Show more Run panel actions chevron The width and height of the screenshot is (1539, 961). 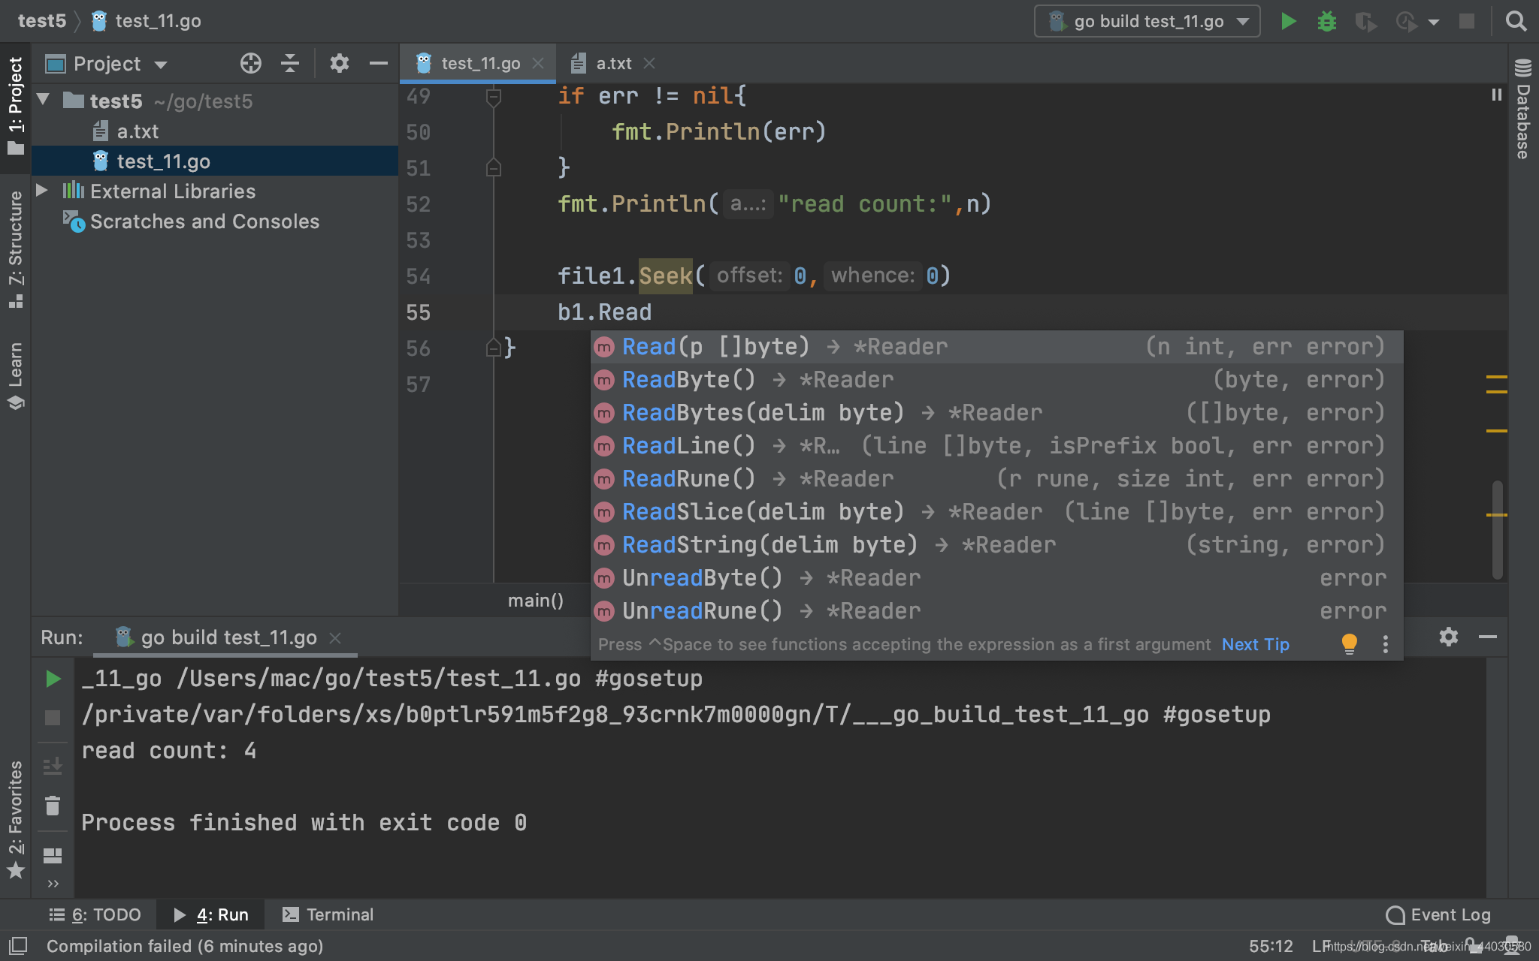tap(53, 884)
